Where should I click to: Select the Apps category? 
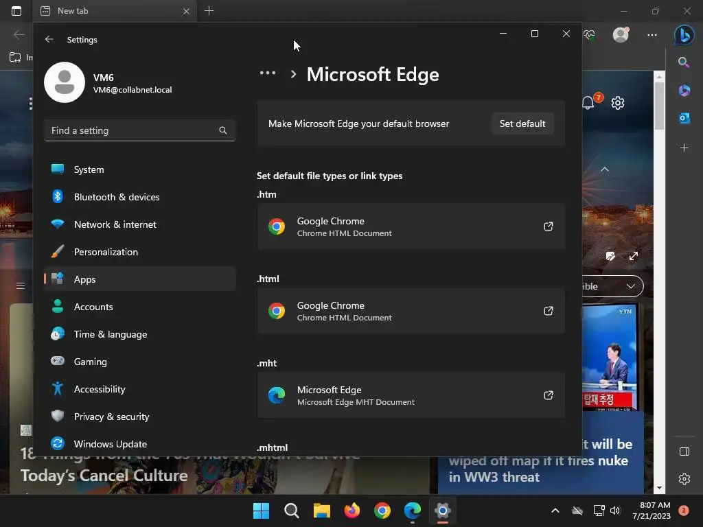pyautogui.click(x=140, y=279)
